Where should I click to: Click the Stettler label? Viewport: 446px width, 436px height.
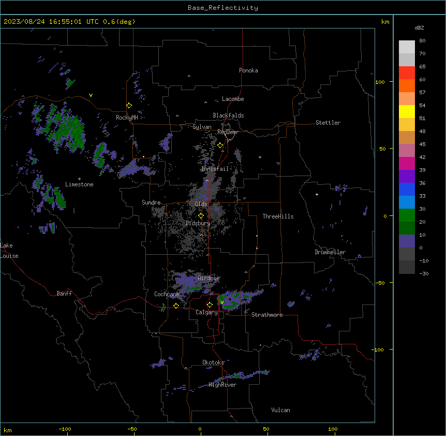point(328,123)
